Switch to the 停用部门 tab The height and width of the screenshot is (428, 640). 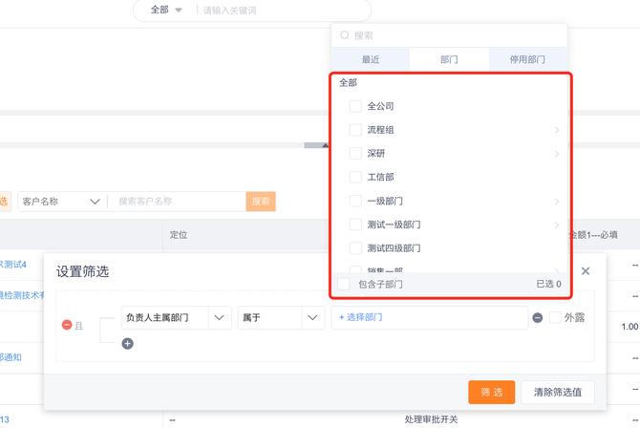tap(527, 59)
